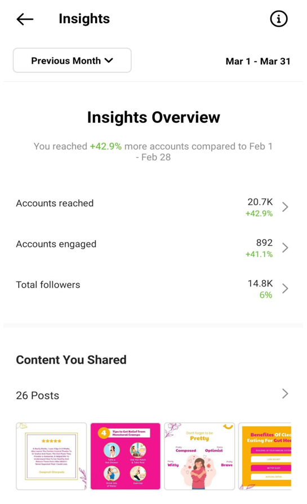The image size is (307, 504).
Task: Click the 20.7K reached value
Action: [260, 202]
